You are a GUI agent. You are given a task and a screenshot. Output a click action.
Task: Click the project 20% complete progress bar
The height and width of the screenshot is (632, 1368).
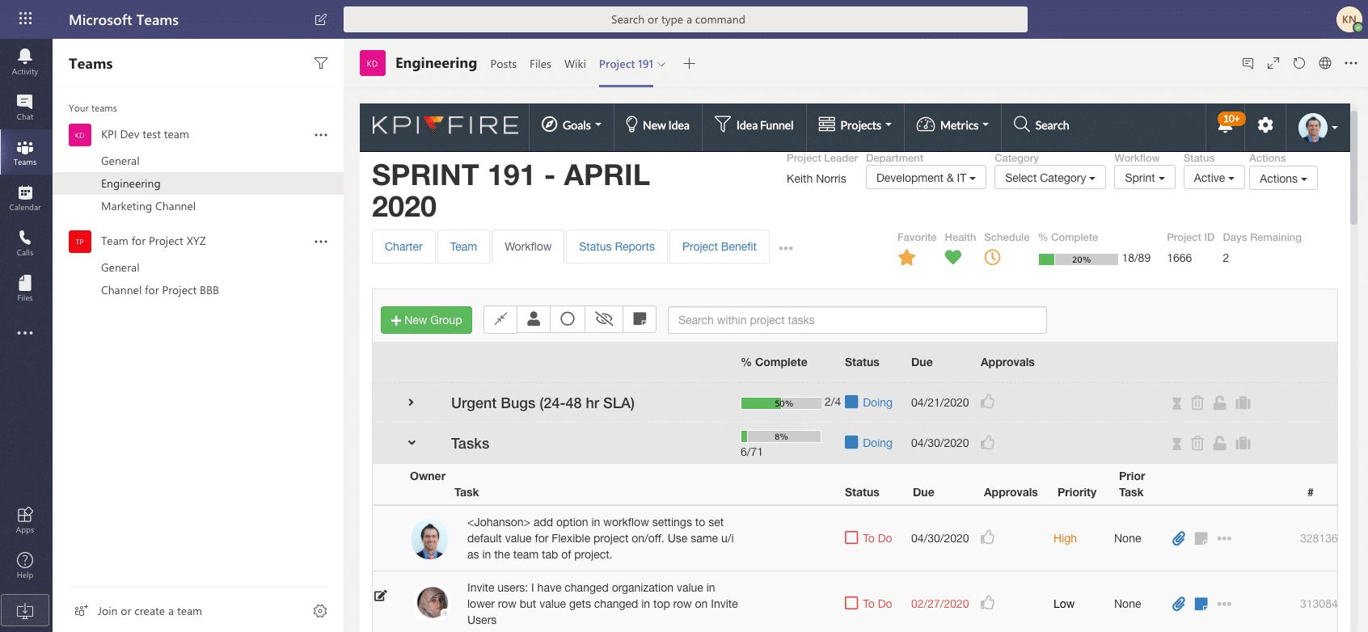pos(1079,259)
